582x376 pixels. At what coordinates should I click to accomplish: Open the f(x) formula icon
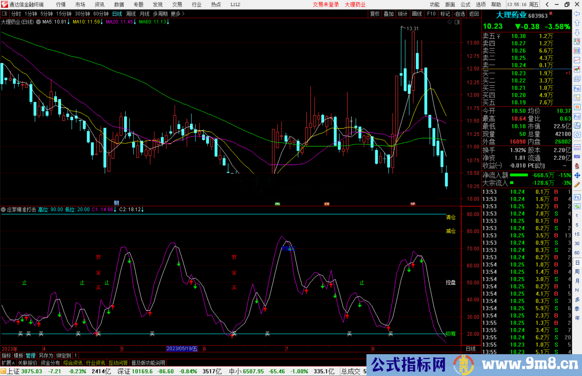[x=577, y=126]
